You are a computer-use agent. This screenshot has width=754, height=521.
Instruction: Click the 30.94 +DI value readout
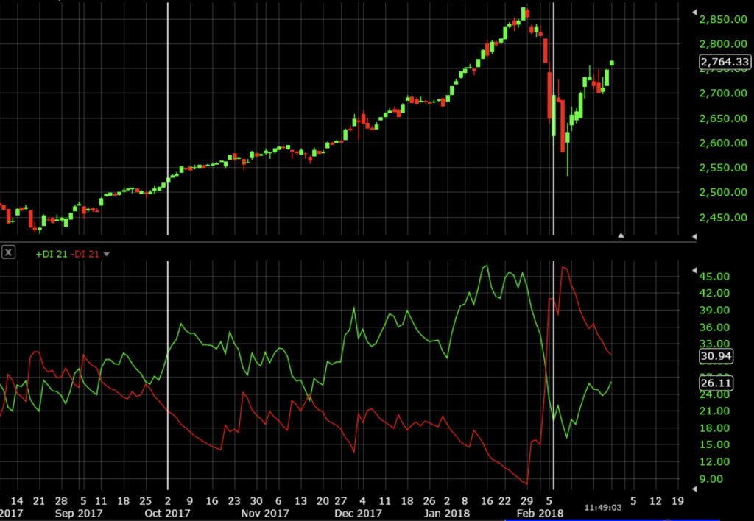coord(715,356)
